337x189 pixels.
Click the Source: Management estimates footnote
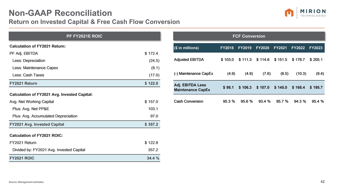(x=26, y=182)
